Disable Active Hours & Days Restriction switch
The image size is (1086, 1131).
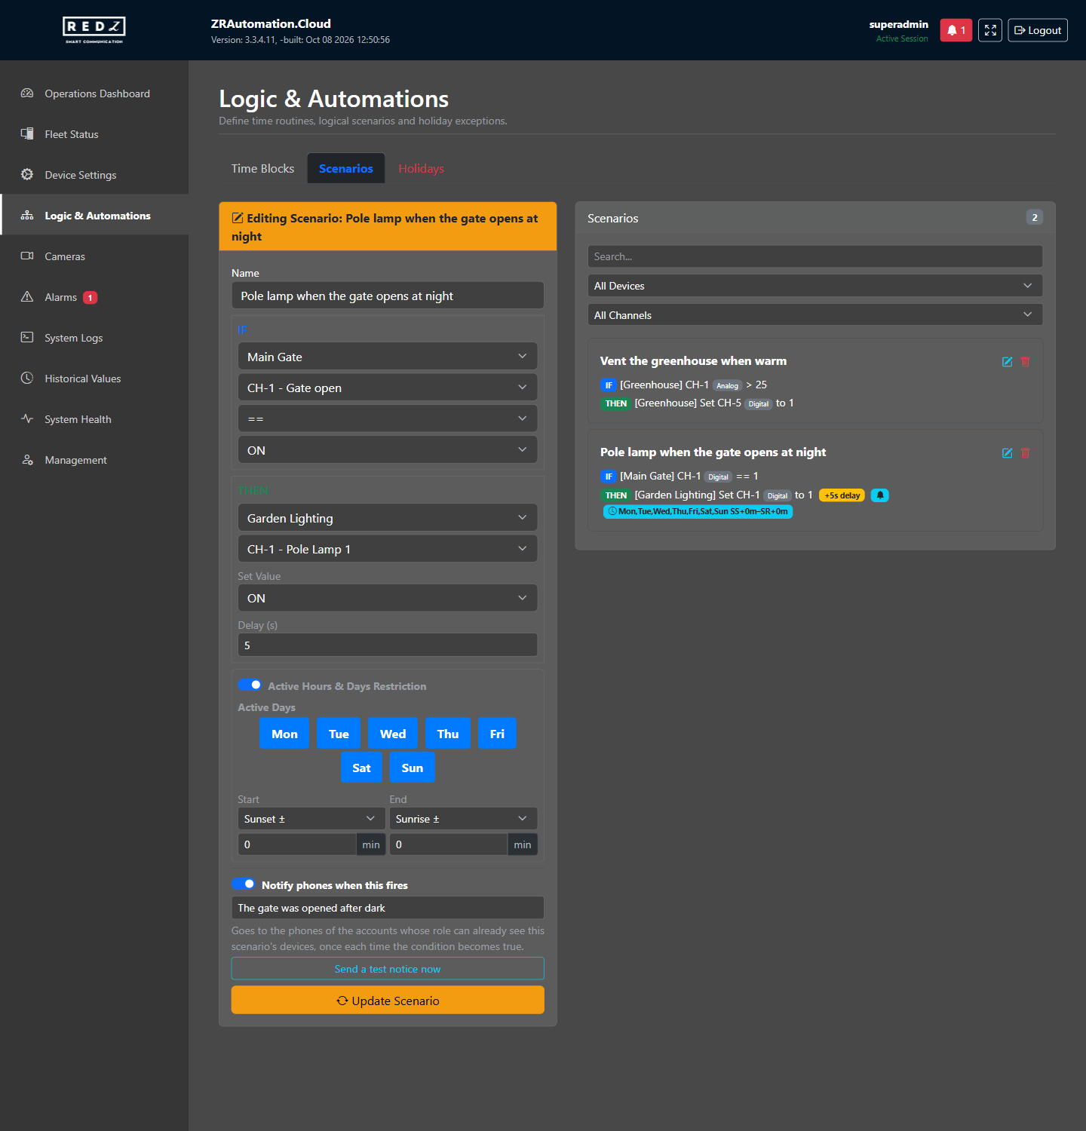(x=250, y=685)
